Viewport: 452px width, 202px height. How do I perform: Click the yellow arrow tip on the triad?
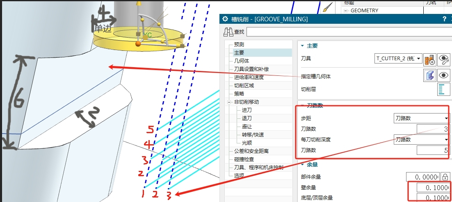139,3
